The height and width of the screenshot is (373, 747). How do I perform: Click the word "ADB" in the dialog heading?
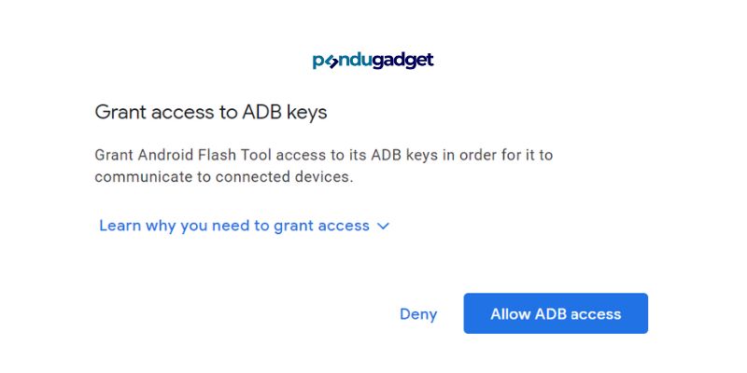click(x=262, y=112)
